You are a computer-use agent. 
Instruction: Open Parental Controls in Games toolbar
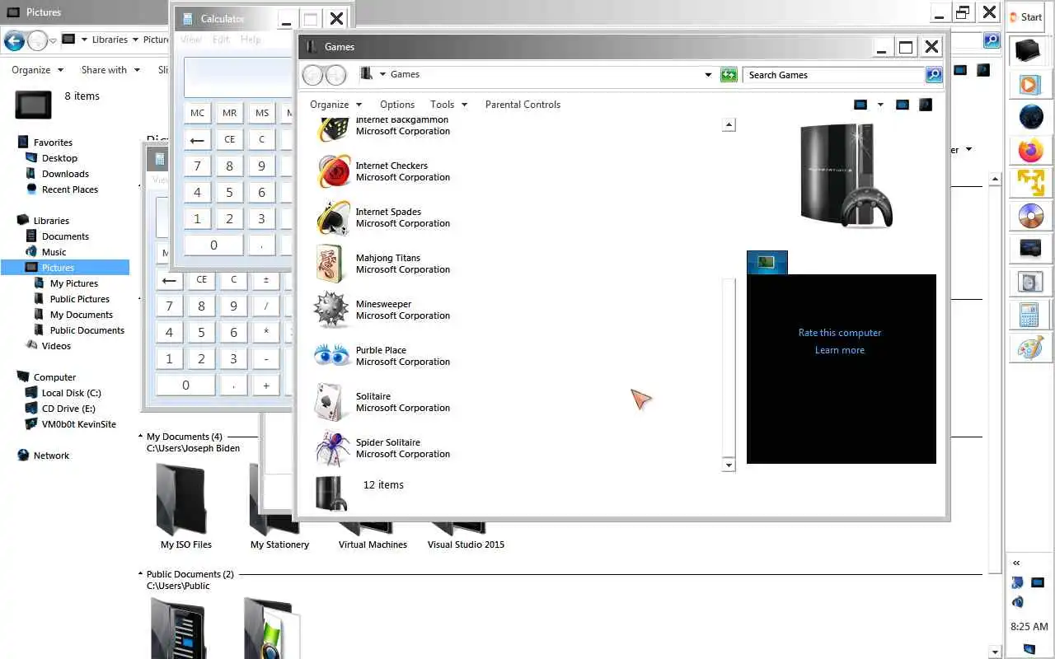click(523, 105)
